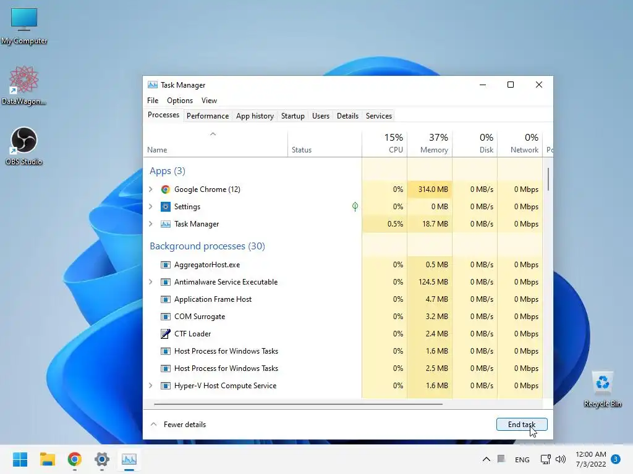Click the 314.0 MB memory cell
This screenshot has height=474, width=633.
point(430,189)
